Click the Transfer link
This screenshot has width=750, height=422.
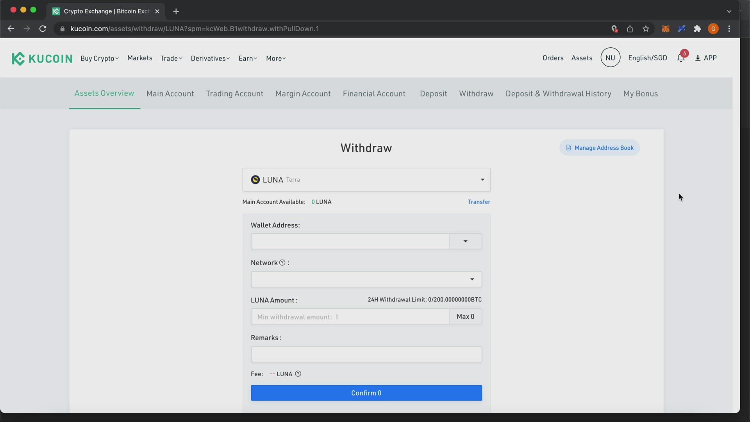click(x=479, y=202)
